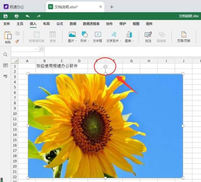This screenshot has width=201, height=182.
Task: Open the Data (数据) tab
Action: (73, 24)
